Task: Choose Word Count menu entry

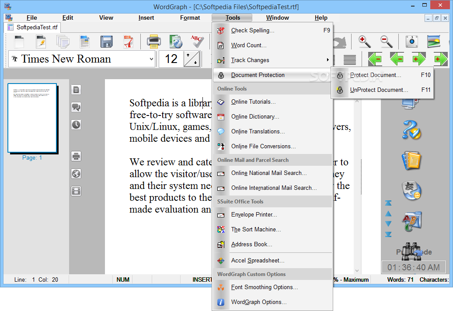Action: tap(272, 45)
